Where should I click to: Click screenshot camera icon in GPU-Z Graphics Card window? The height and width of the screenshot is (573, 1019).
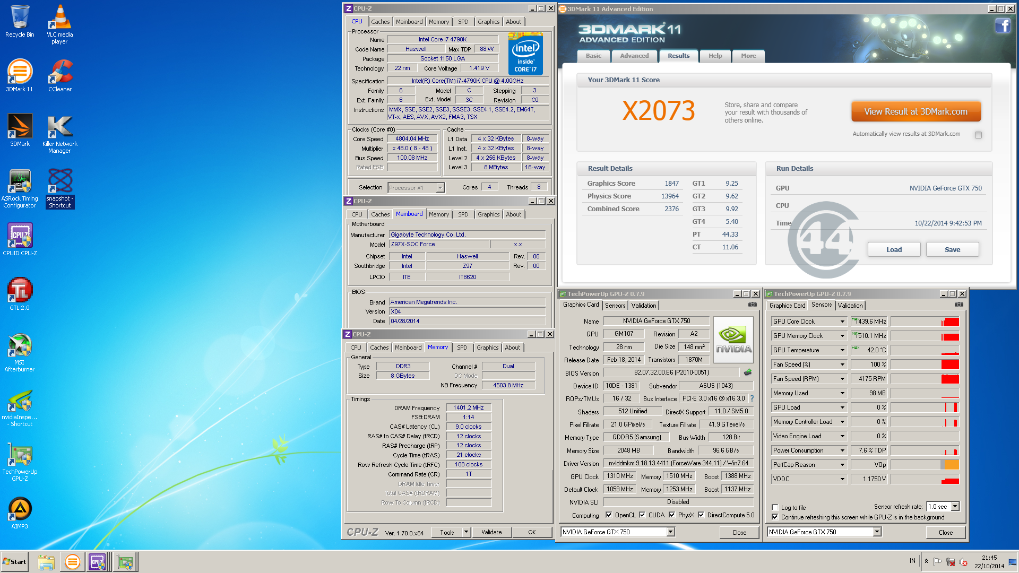pos(753,305)
